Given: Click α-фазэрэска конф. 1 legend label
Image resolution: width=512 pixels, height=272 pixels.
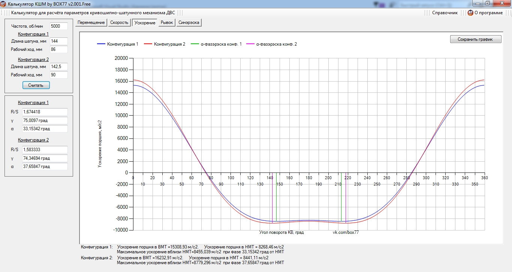Looking at the screenshot, I should click(x=221, y=44).
